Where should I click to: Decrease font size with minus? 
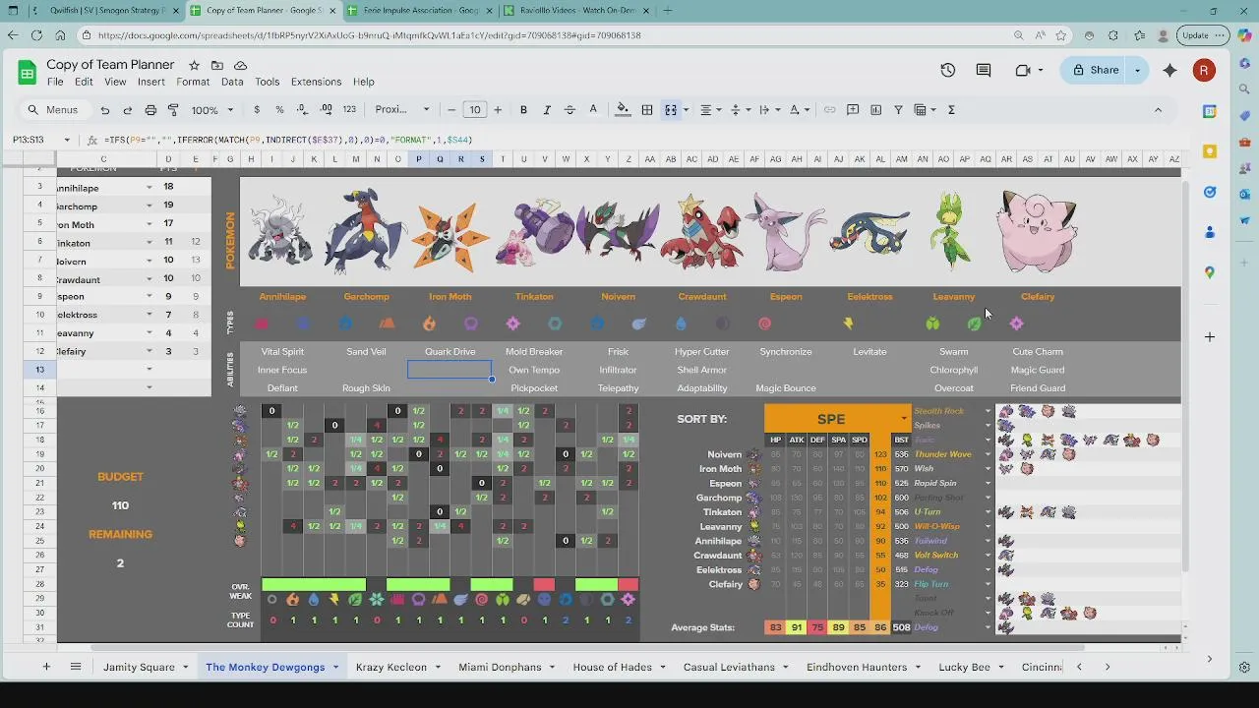451,110
